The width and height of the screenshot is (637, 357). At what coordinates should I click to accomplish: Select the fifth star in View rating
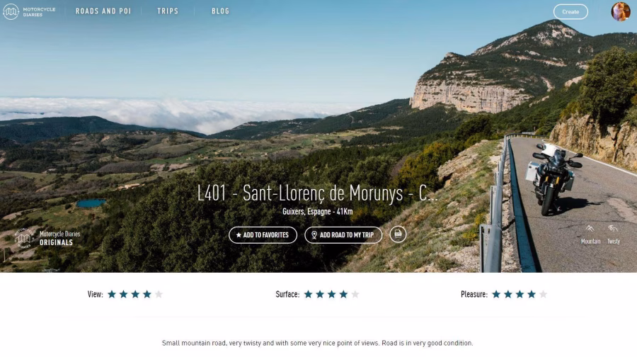(x=159, y=294)
